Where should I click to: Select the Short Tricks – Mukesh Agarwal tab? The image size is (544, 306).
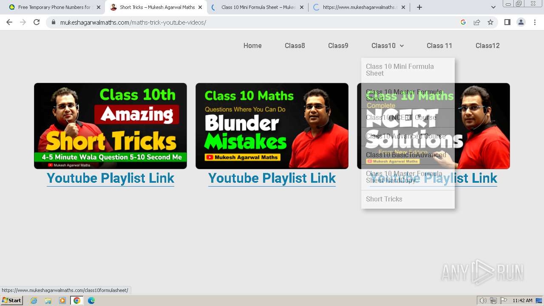(156, 7)
